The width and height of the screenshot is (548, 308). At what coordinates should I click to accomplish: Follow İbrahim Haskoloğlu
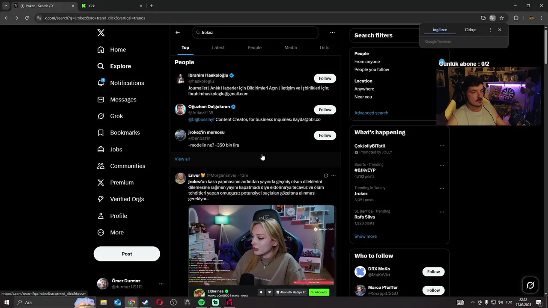[325, 78]
